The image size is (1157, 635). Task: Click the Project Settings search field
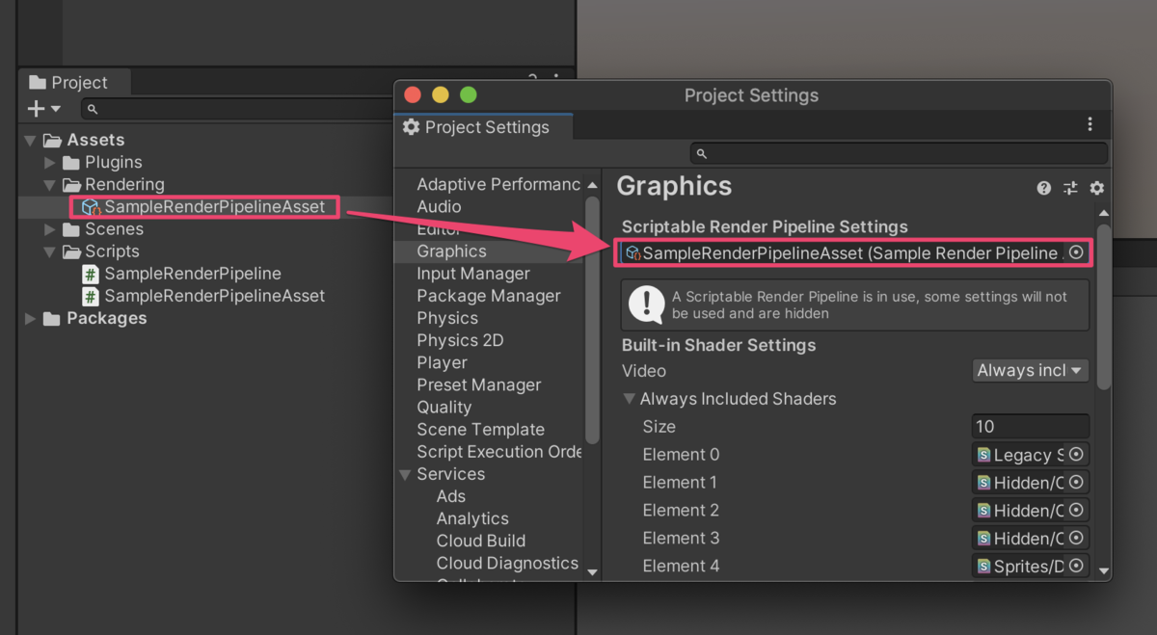899,153
